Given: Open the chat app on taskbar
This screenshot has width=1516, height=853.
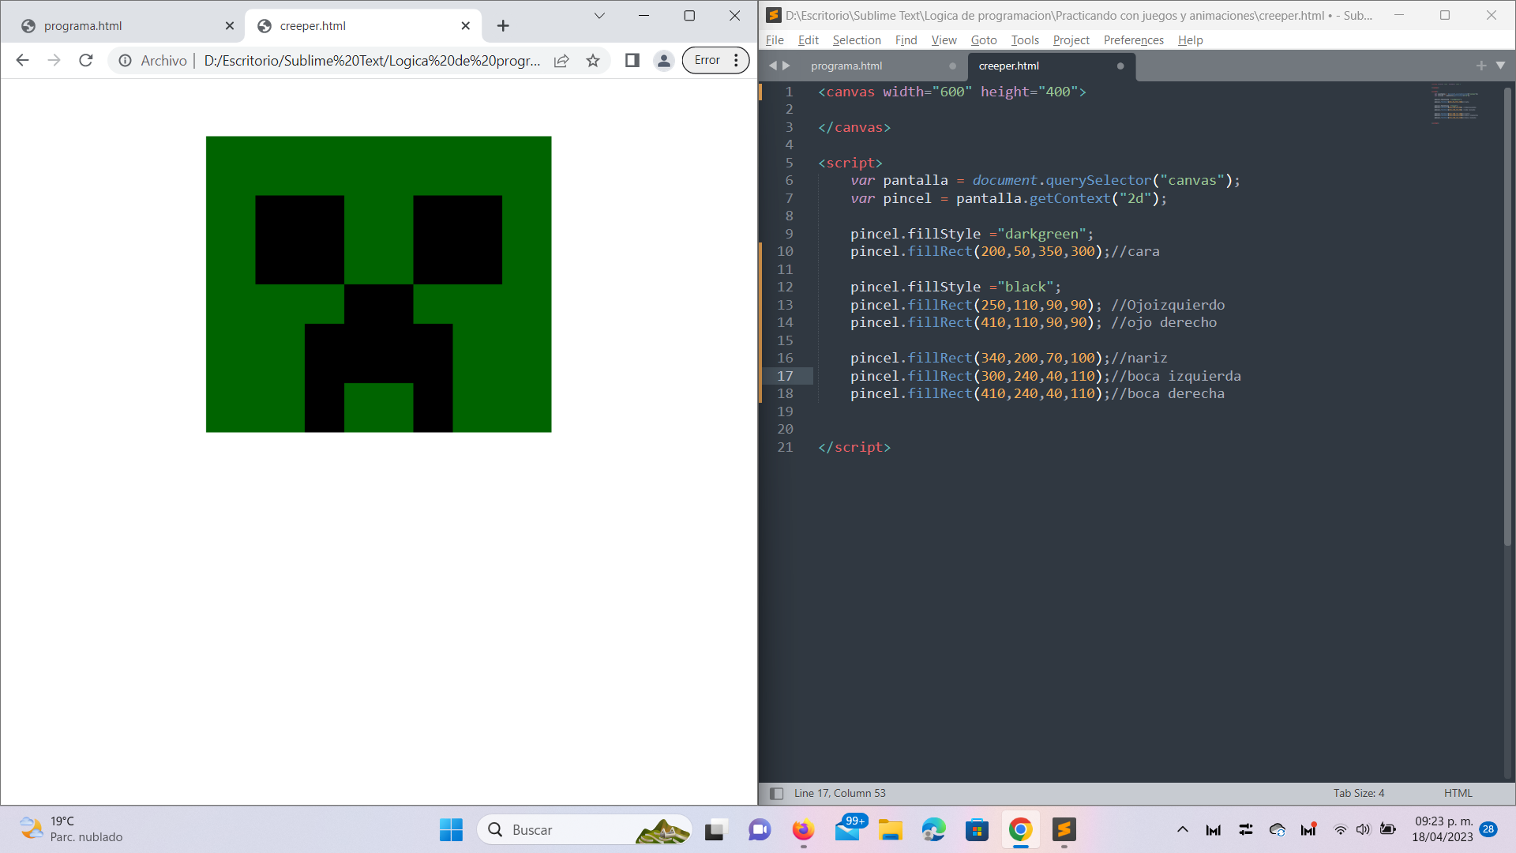Looking at the screenshot, I should (x=760, y=829).
